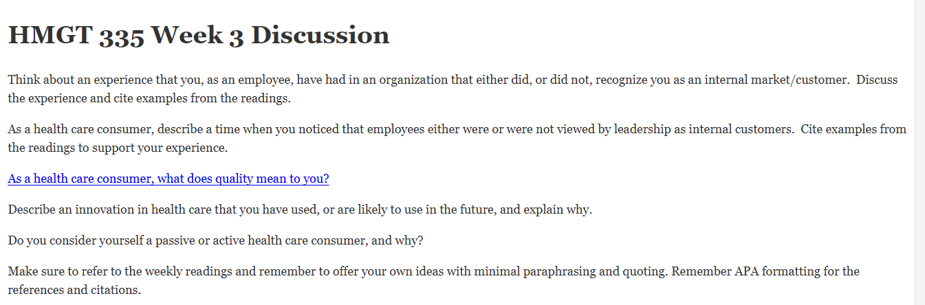Click the sentence 'Discuss the experience and cite examples'
The height and width of the screenshot is (305, 925).
click(x=453, y=89)
